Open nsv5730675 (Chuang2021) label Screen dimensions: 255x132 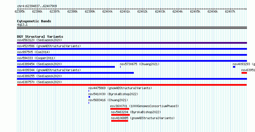[140, 64]
